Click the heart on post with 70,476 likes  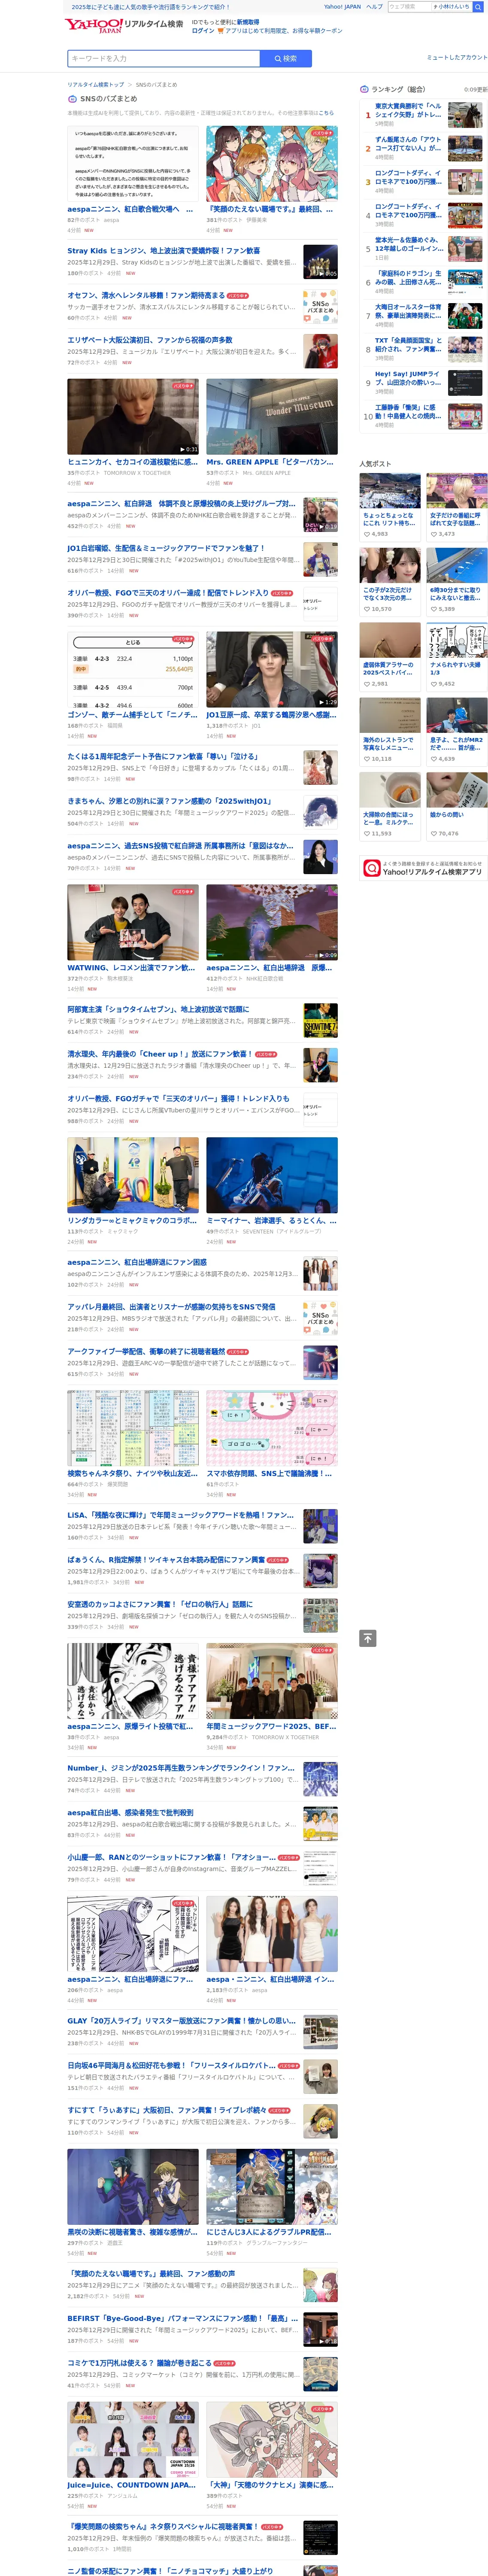click(x=434, y=834)
